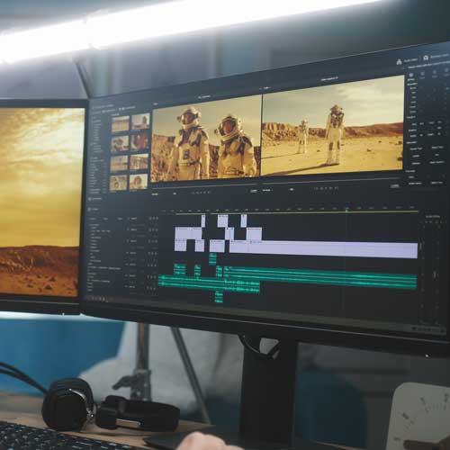The width and height of the screenshot is (450, 450).
Task: Click the first icon in top-right header bar
Action: [x=399, y=62]
